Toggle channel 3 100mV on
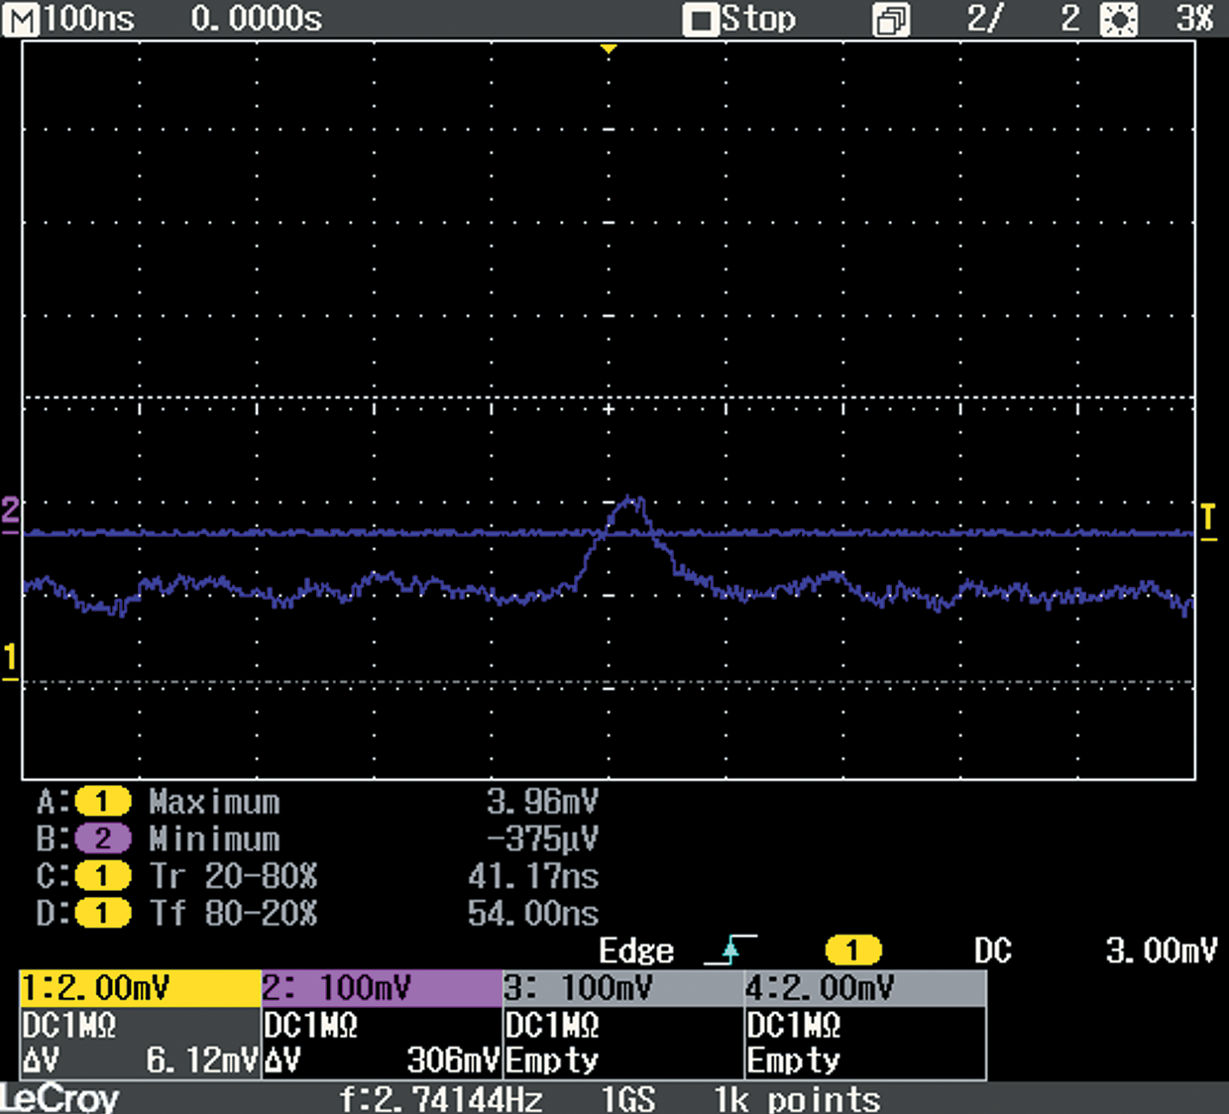This screenshot has width=1229, height=1114. [x=623, y=988]
